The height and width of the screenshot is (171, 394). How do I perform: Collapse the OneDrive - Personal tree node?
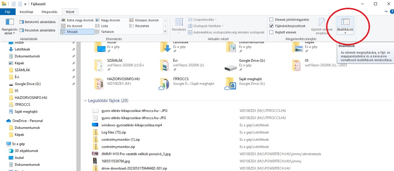coord(3,121)
